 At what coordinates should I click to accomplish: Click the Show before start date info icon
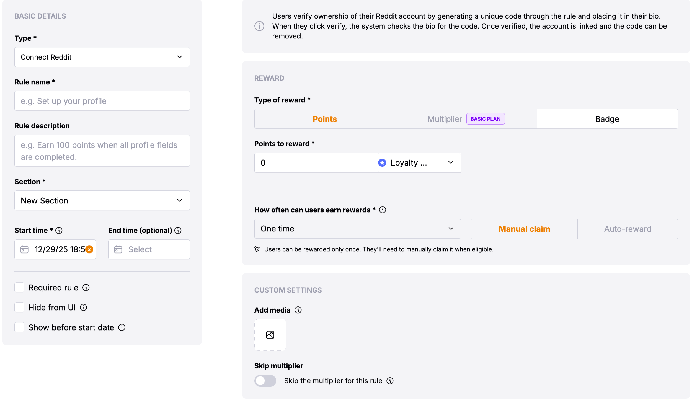click(122, 327)
